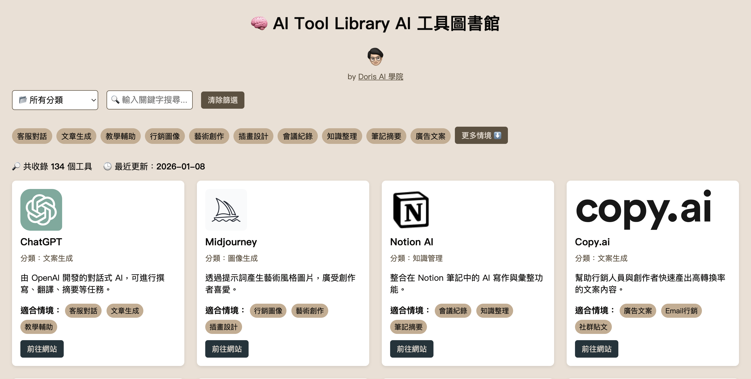Select the Email行銷 tag on Copy.ai card
This screenshot has width=751, height=379.
[681, 311]
